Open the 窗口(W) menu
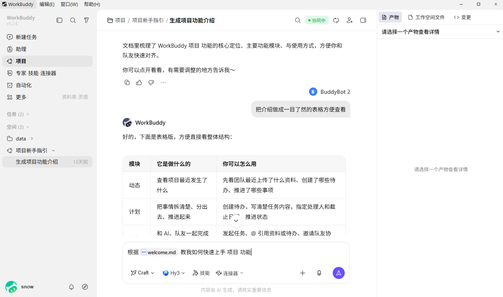 (x=69, y=4)
